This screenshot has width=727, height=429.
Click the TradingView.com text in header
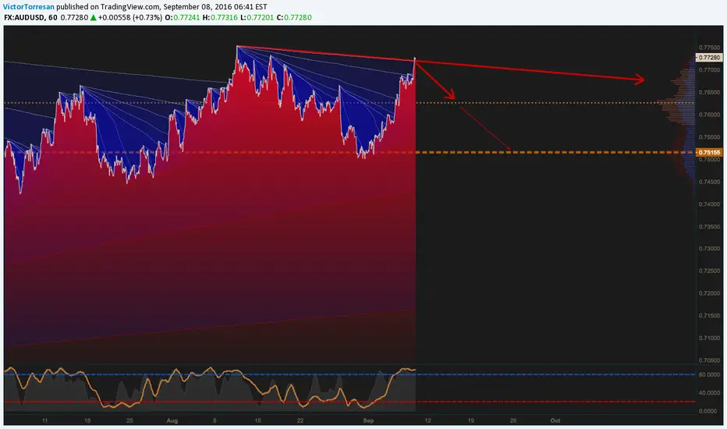pos(131,7)
